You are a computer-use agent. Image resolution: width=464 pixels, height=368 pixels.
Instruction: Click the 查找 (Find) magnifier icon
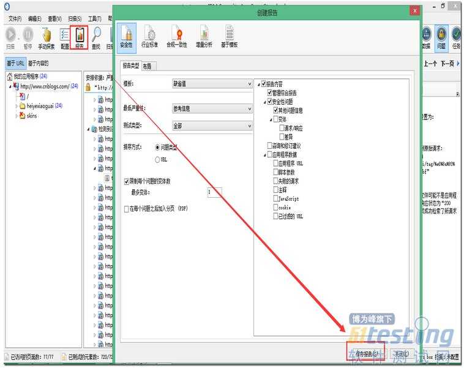(96, 34)
